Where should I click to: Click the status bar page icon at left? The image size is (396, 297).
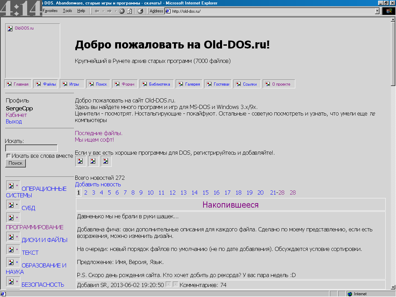(3, 294)
